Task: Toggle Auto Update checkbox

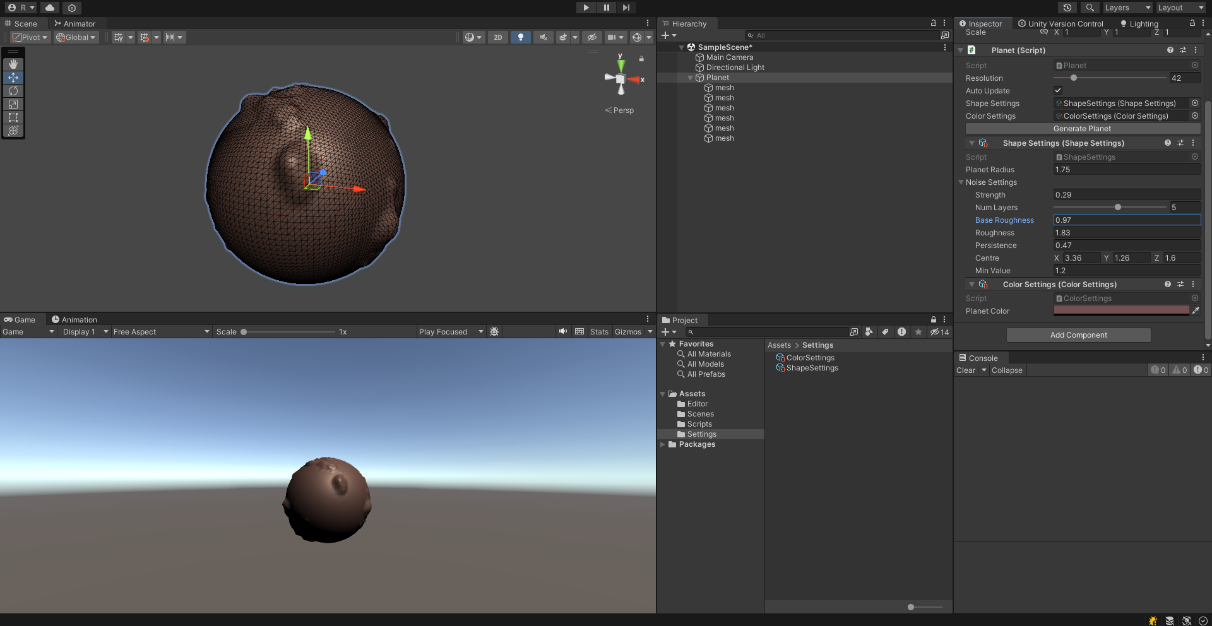Action: pyautogui.click(x=1058, y=90)
